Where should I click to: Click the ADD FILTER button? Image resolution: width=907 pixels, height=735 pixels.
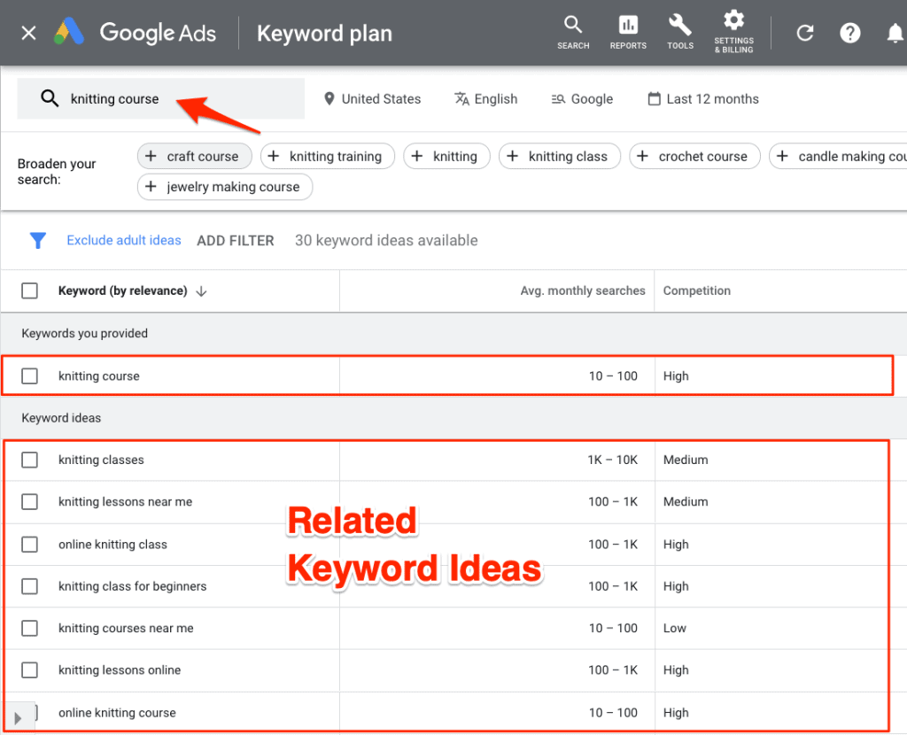(236, 241)
